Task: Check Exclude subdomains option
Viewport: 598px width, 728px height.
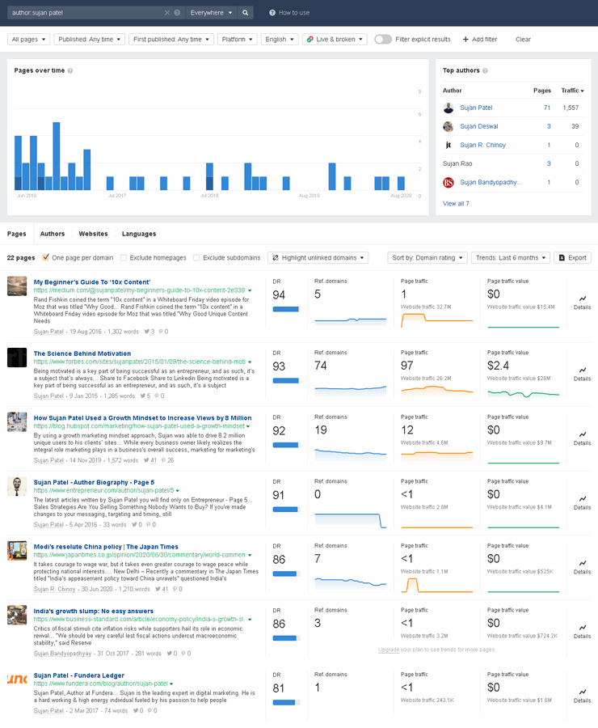Action: click(x=196, y=258)
